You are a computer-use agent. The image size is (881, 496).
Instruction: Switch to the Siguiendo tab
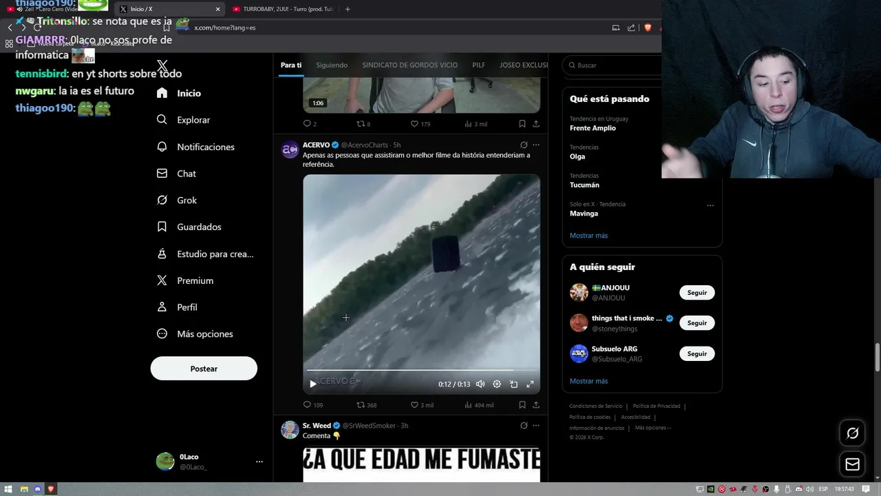click(332, 65)
